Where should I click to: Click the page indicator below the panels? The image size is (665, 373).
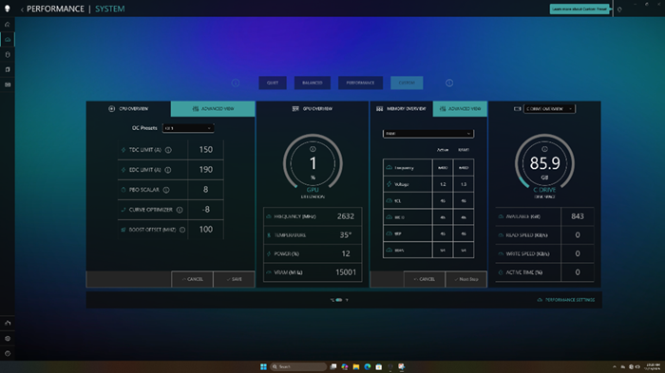coord(339,300)
